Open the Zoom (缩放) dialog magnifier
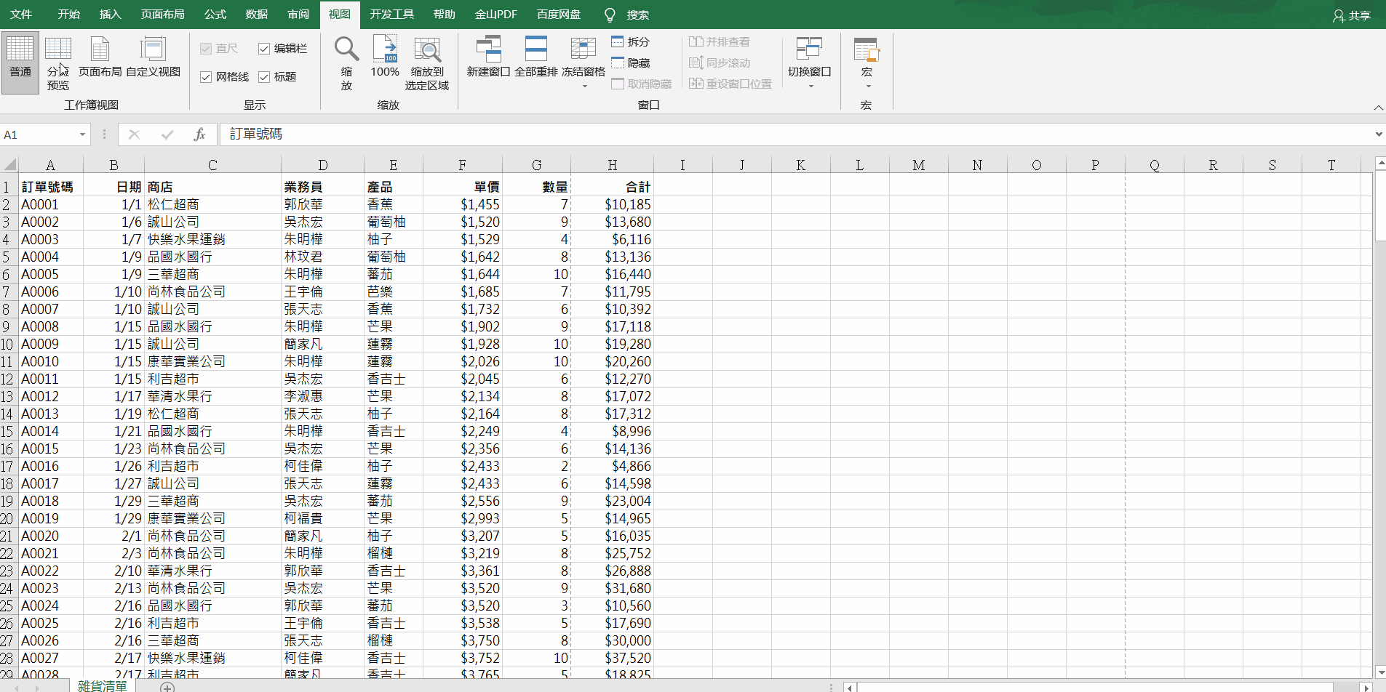The image size is (1386, 692). click(x=346, y=62)
